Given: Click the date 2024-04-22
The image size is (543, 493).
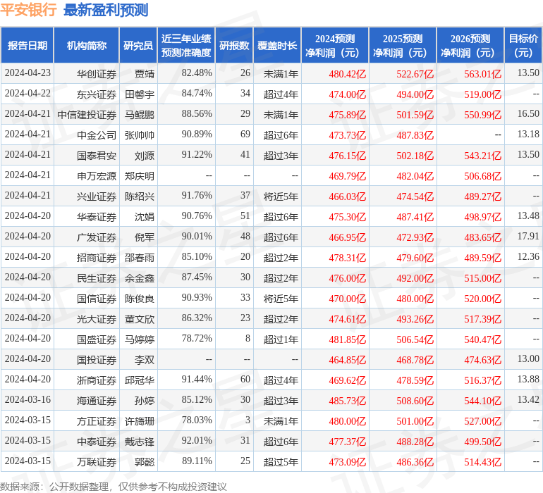Looking at the screenshot, I should [28, 94].
